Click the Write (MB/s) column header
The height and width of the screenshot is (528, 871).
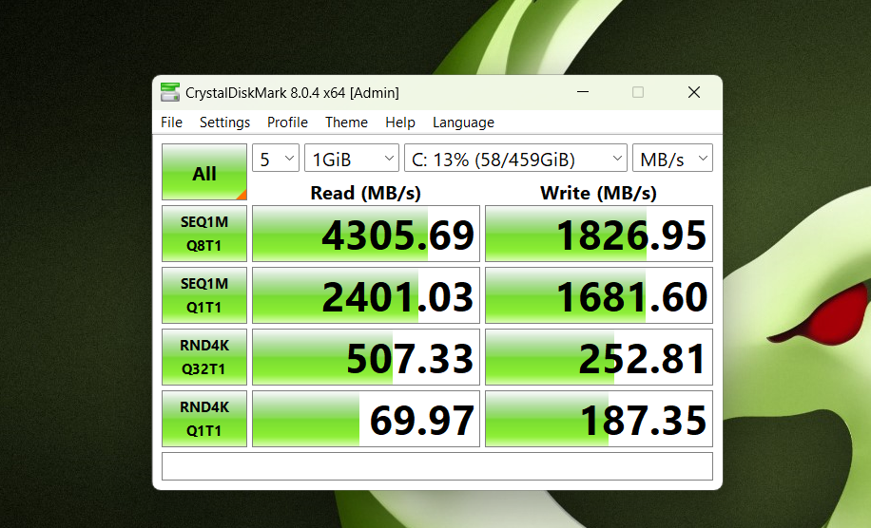(x=598, y=193)
